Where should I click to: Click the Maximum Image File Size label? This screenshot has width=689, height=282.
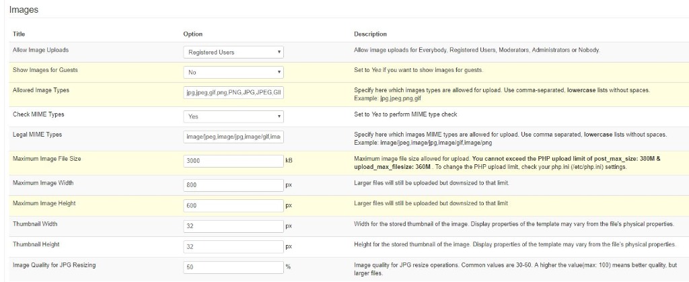click(47, 159)
